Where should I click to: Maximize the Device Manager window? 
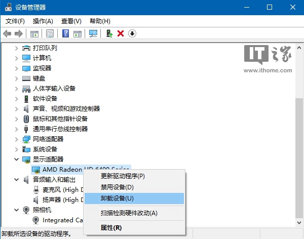pos(270,8)
